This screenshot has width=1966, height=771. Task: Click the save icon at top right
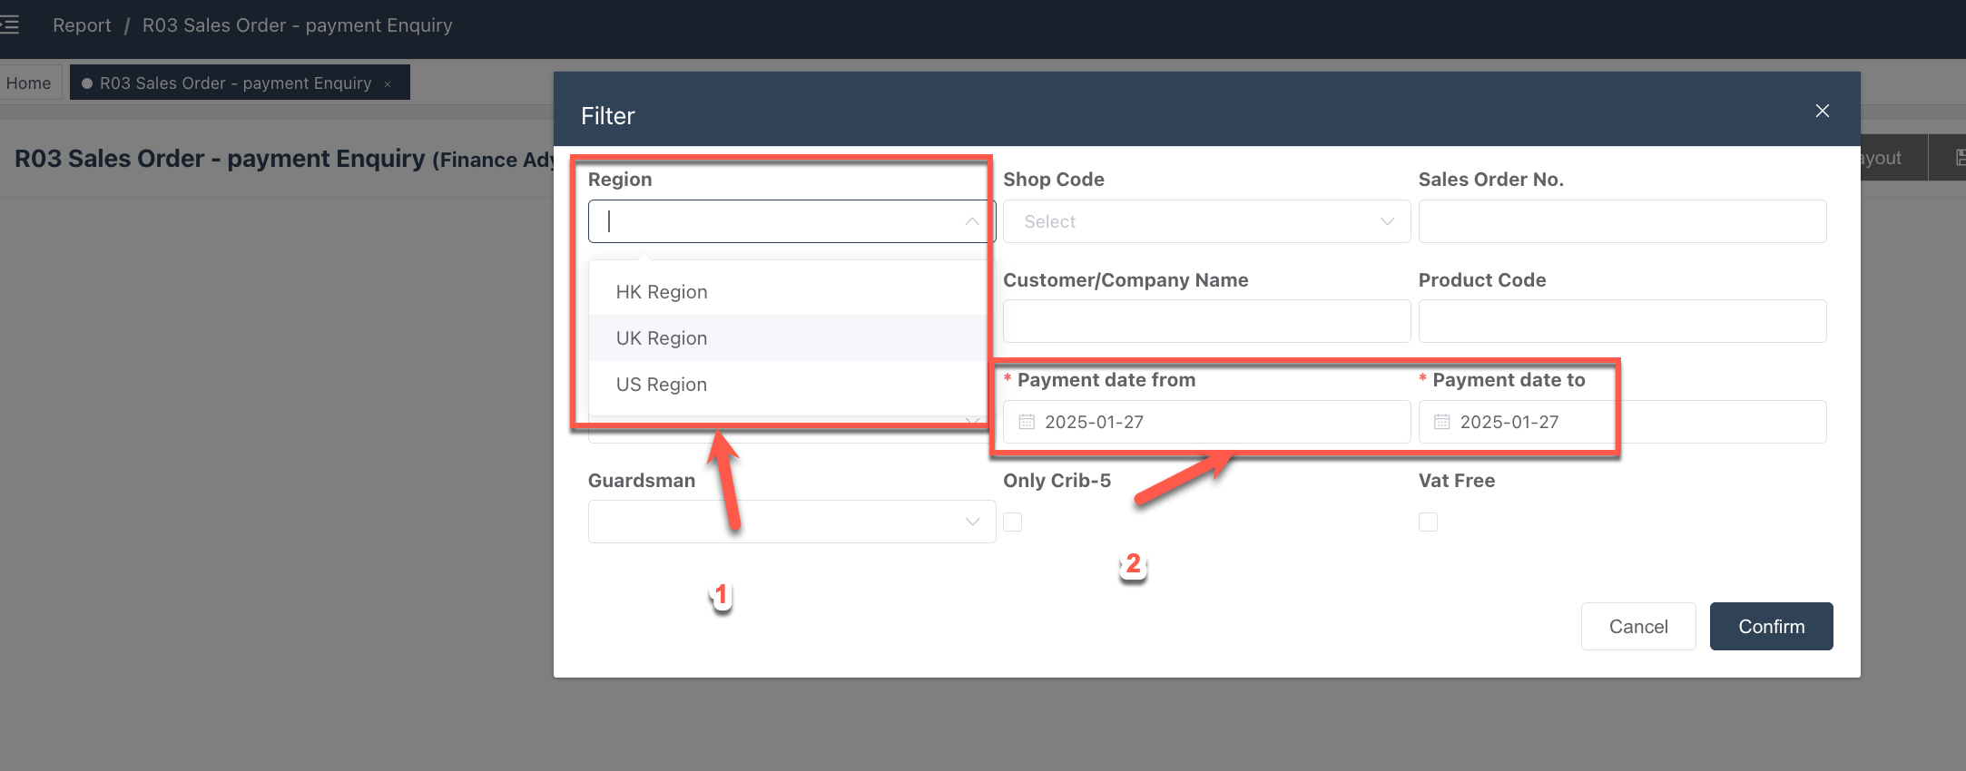click(1959, 158)
